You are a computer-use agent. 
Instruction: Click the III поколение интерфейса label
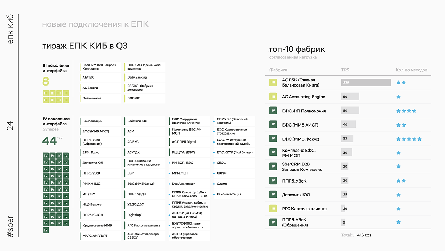(56, 68)
